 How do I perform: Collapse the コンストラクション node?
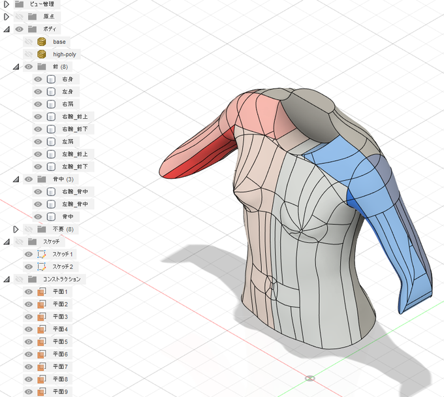[7, 279]
